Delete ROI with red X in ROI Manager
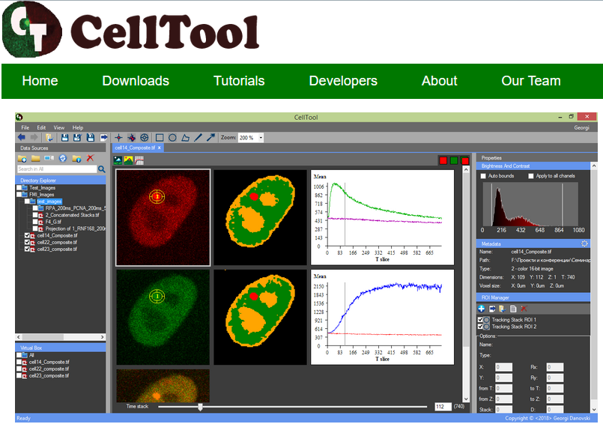The image size is (603, 427). [x=524, y=309]
